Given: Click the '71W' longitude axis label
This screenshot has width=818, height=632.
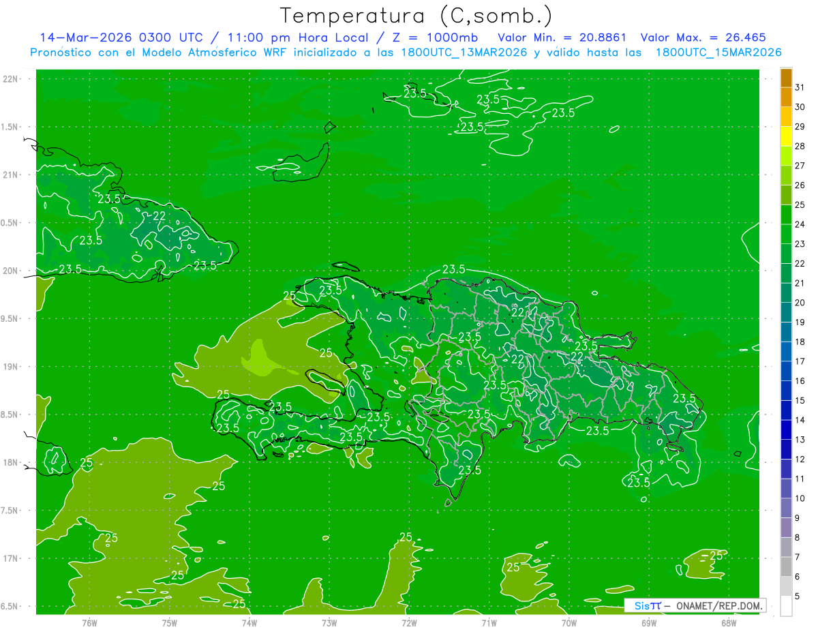Looking at the screenshot, I should coord(489,622).
